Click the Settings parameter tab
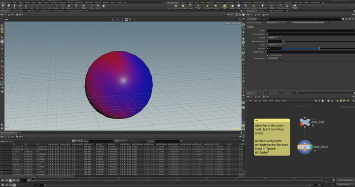Image resolution: width=355 pixels, height=187 pixels. (x=250, y=27)
